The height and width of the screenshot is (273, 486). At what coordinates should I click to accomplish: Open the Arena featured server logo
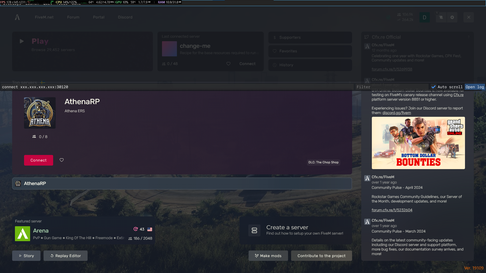click(x=23, y=234)
